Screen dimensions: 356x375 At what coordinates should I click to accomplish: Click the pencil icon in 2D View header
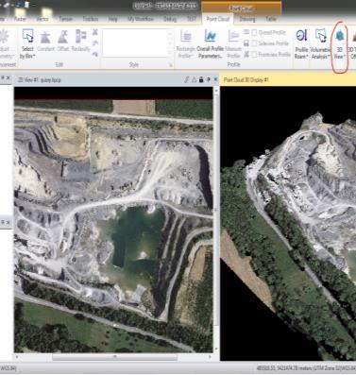click(187, 79)
